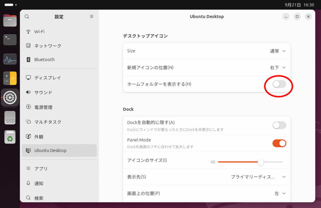Viewport: 321px width, 208px height.
Task: Turn off Panel Mode switch
Action: 279,143
